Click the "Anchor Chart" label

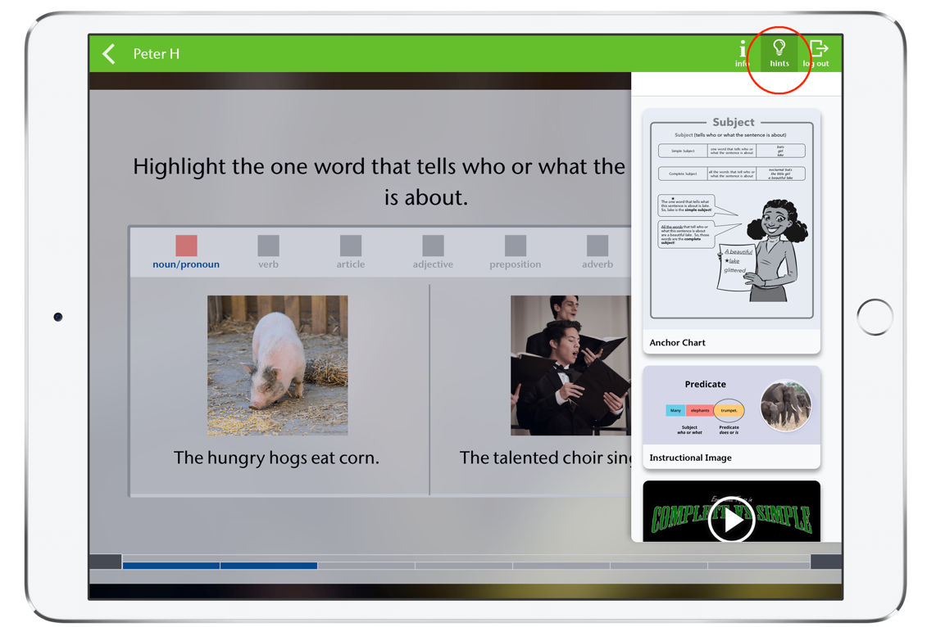pyautogui.click(x=678, y=343)
